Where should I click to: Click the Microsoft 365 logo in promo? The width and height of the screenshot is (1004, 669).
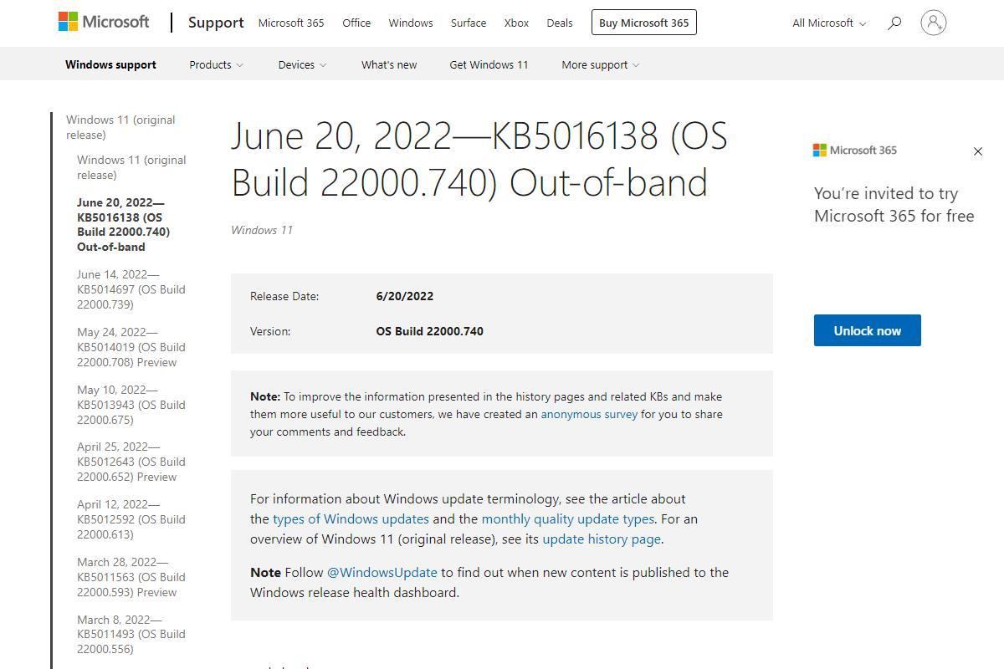pos(854,151)
